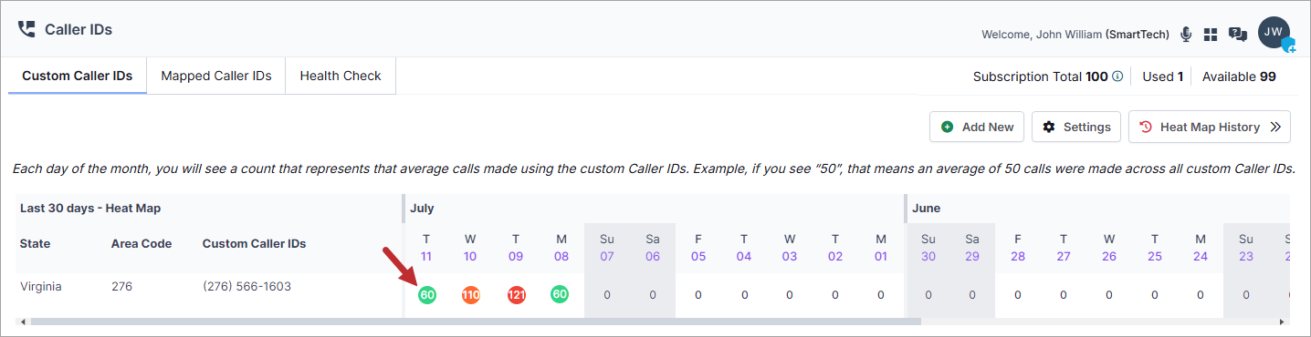Click the horizontal scrollbar right arrow
Viewport: 1311px width, 337px height.
(x=1282, y=322)
